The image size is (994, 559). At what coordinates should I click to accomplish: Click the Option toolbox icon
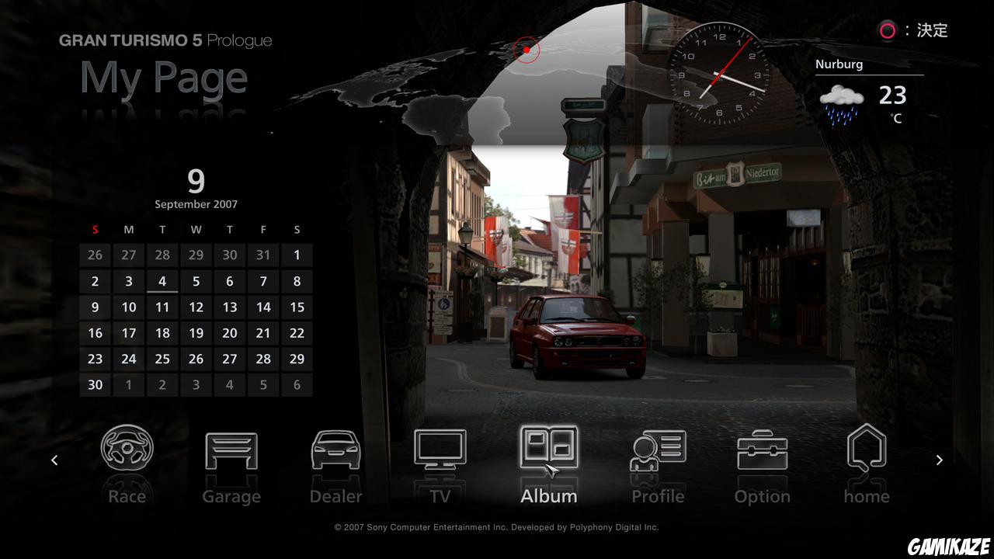click(x=762, y=448)
